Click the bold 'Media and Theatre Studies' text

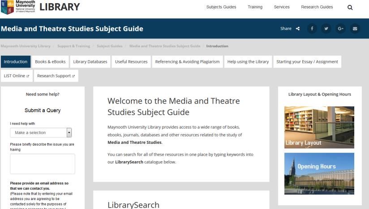click(134, 142)
